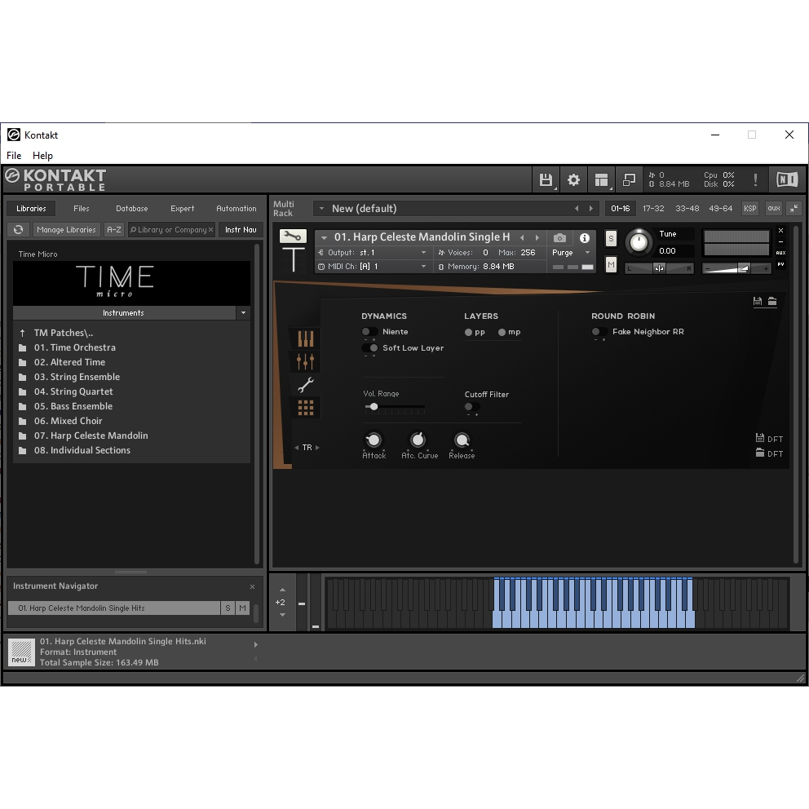Image resolution: width=809 pixels, height=809 pixels.
Task: Enable the pp layer
Action: tap(468, 332)
